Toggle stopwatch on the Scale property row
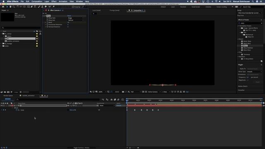The image size is (265, 149). [x=17, y=110]
